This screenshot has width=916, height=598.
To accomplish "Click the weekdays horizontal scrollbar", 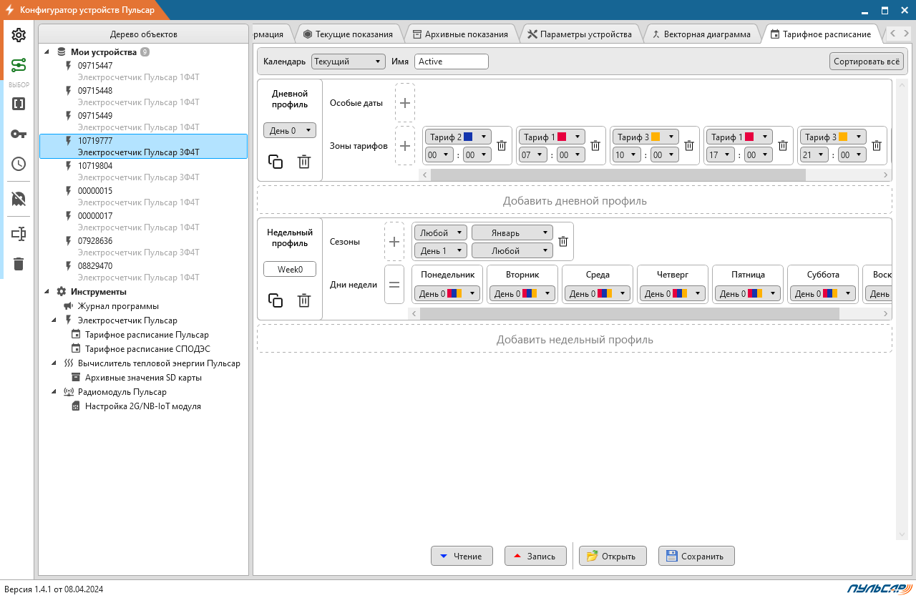I will point(629,313).
